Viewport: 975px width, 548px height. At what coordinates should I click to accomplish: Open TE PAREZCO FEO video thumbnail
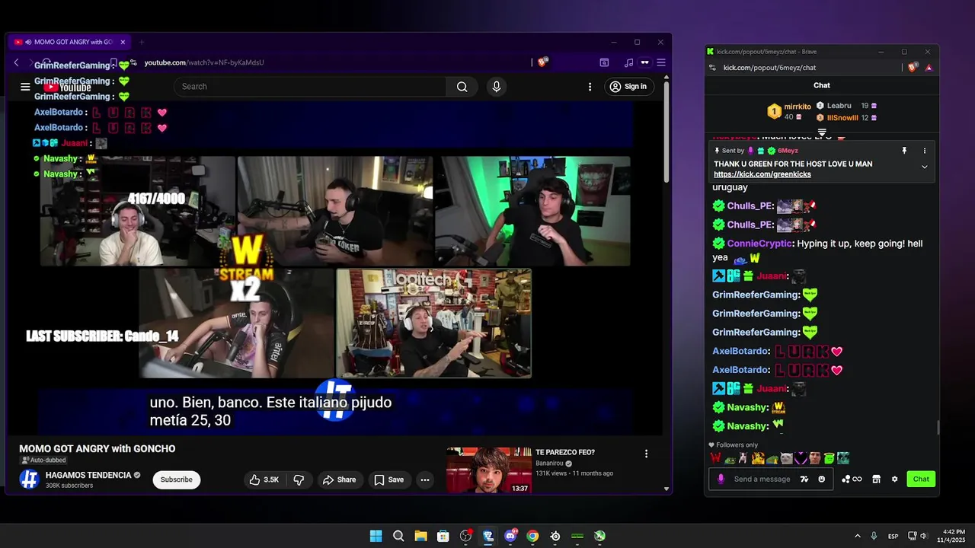tap(489, 470)
